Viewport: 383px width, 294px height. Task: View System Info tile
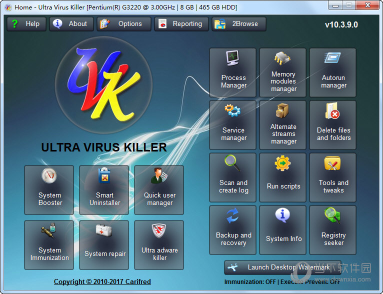pyautogui.click(x=282, y=230)
